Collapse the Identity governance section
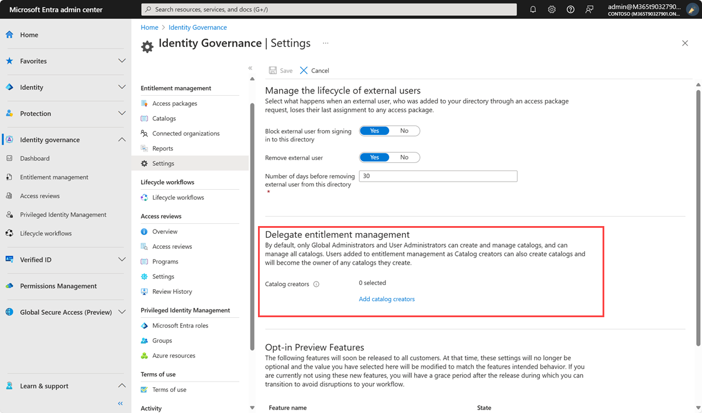The height and width of the screenshot is (413, 702). (x=122, y=140)
